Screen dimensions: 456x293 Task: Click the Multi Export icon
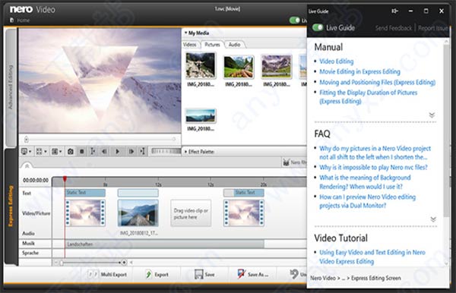point(93,274)
